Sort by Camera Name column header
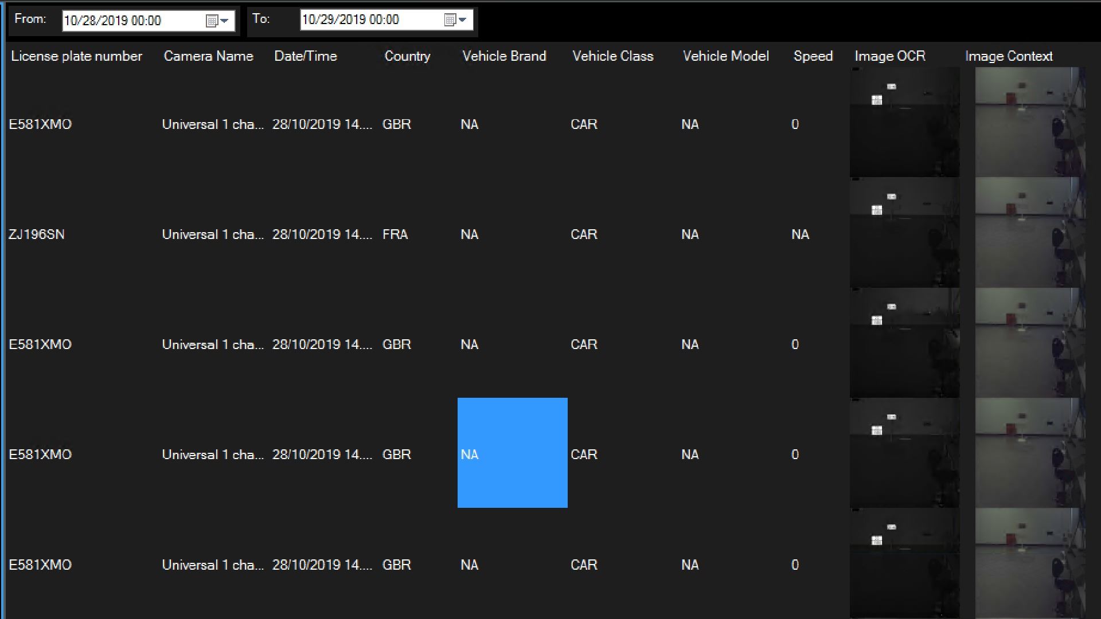 click(208, 56)
